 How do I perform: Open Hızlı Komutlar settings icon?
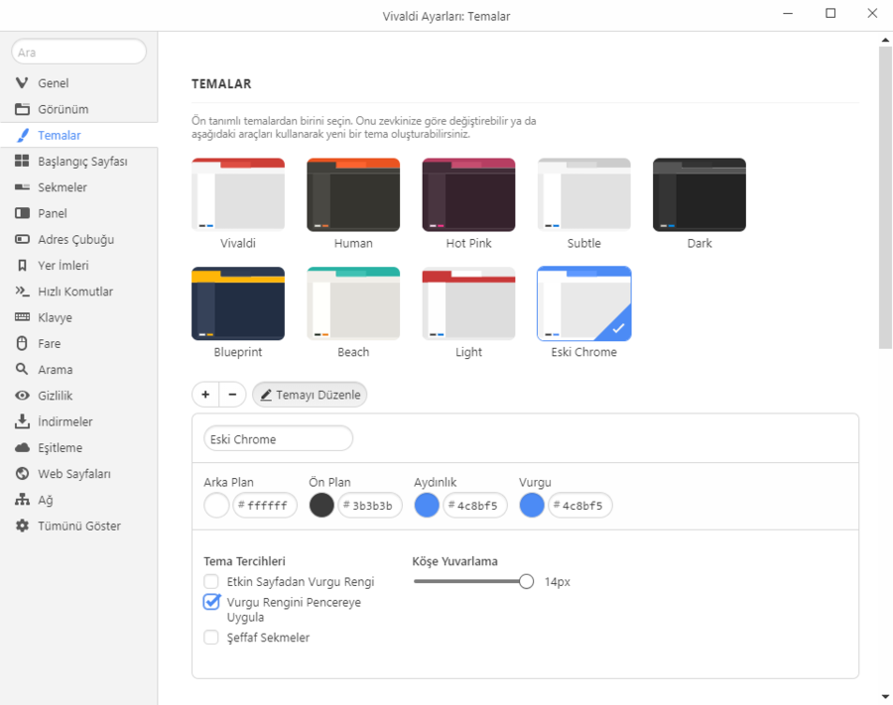[22, 292]
